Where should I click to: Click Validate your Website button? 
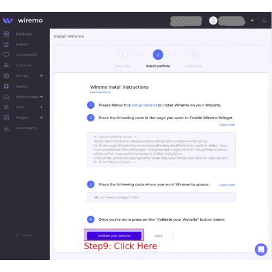114,236
